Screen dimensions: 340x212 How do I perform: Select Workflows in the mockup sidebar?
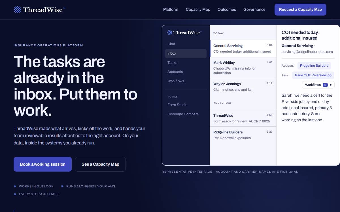point(186,81)
